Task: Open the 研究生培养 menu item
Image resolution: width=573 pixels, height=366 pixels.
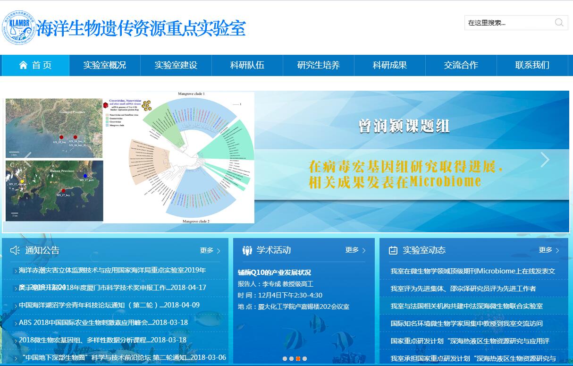Action: click(318, 65)
